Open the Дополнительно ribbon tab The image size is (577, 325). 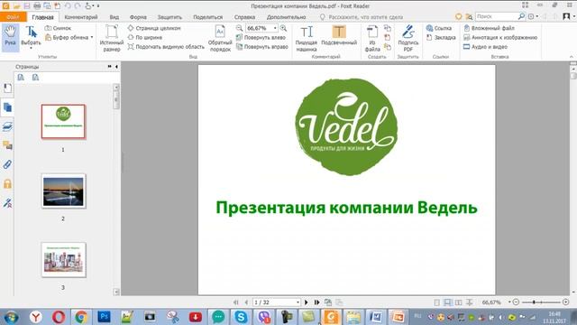click(x=287, y=17)
